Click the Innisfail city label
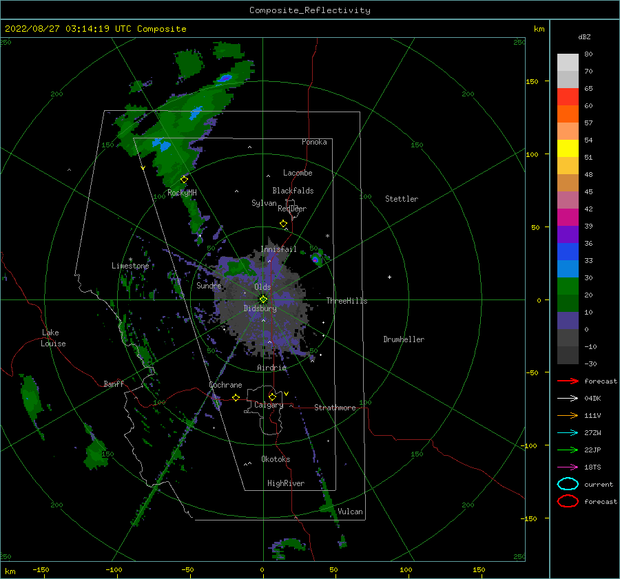The width and height of the screenshot is (620, 579). coord(279,249)
